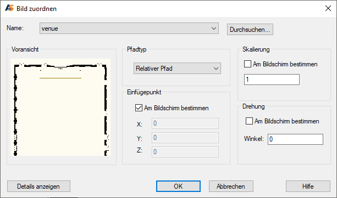
Task: Click the Winkel angle input field
Action: (x=295, y=139)
